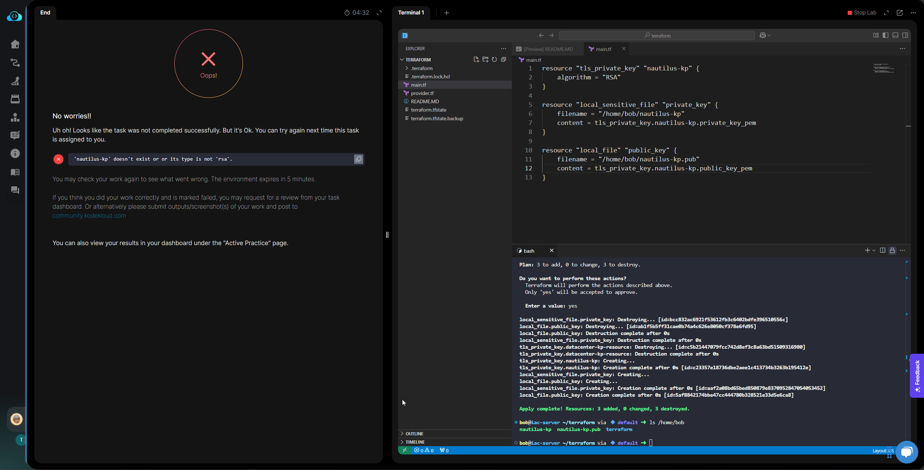Open the chat support bubble
This screenshot has height=470, width=924.
tap(906, 452)
